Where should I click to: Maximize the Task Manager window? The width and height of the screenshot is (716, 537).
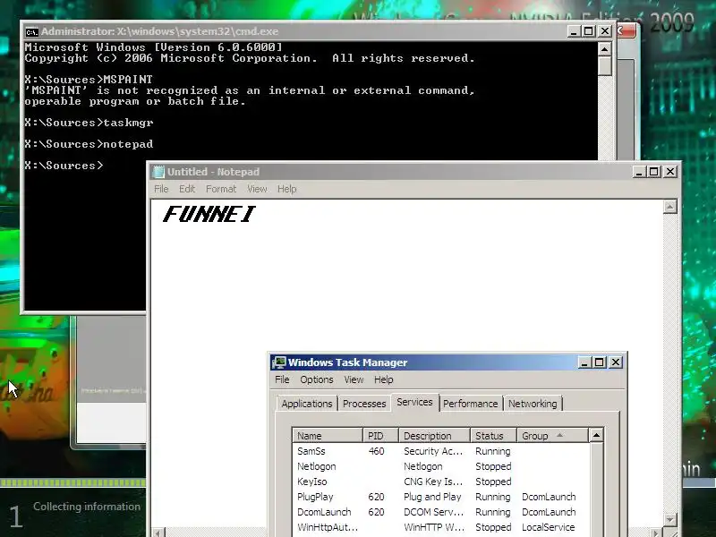(600, 362)
